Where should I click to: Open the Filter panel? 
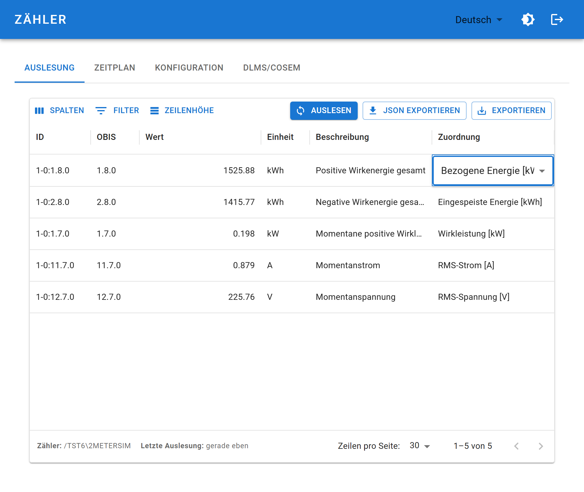coord(117,110)
